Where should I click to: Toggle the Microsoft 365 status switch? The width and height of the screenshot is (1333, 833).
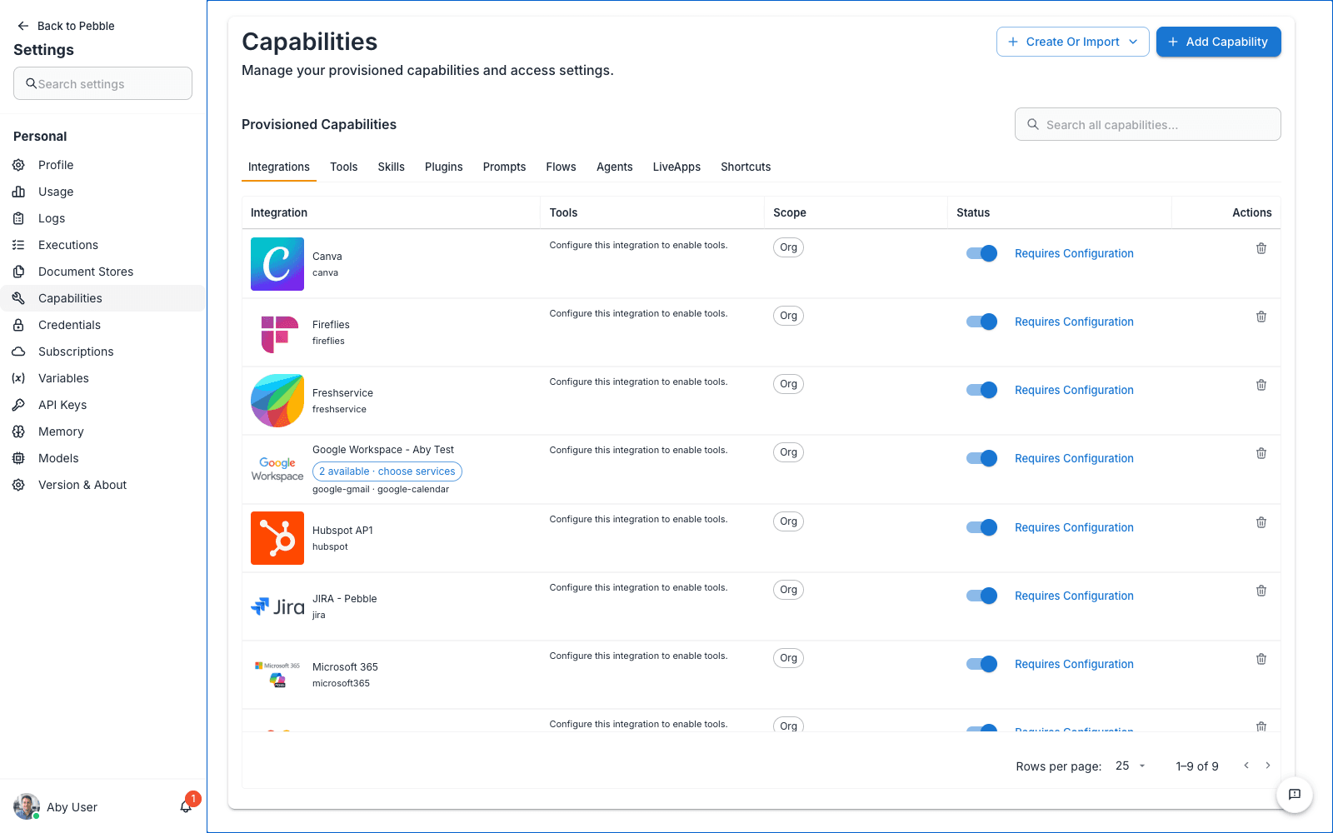[981, 664]
